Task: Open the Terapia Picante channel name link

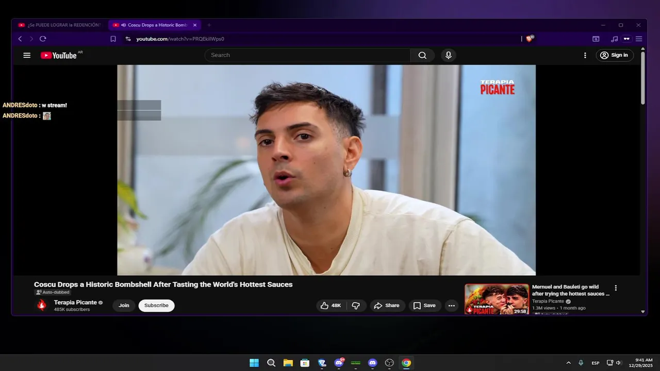Action: click(75, 302)
